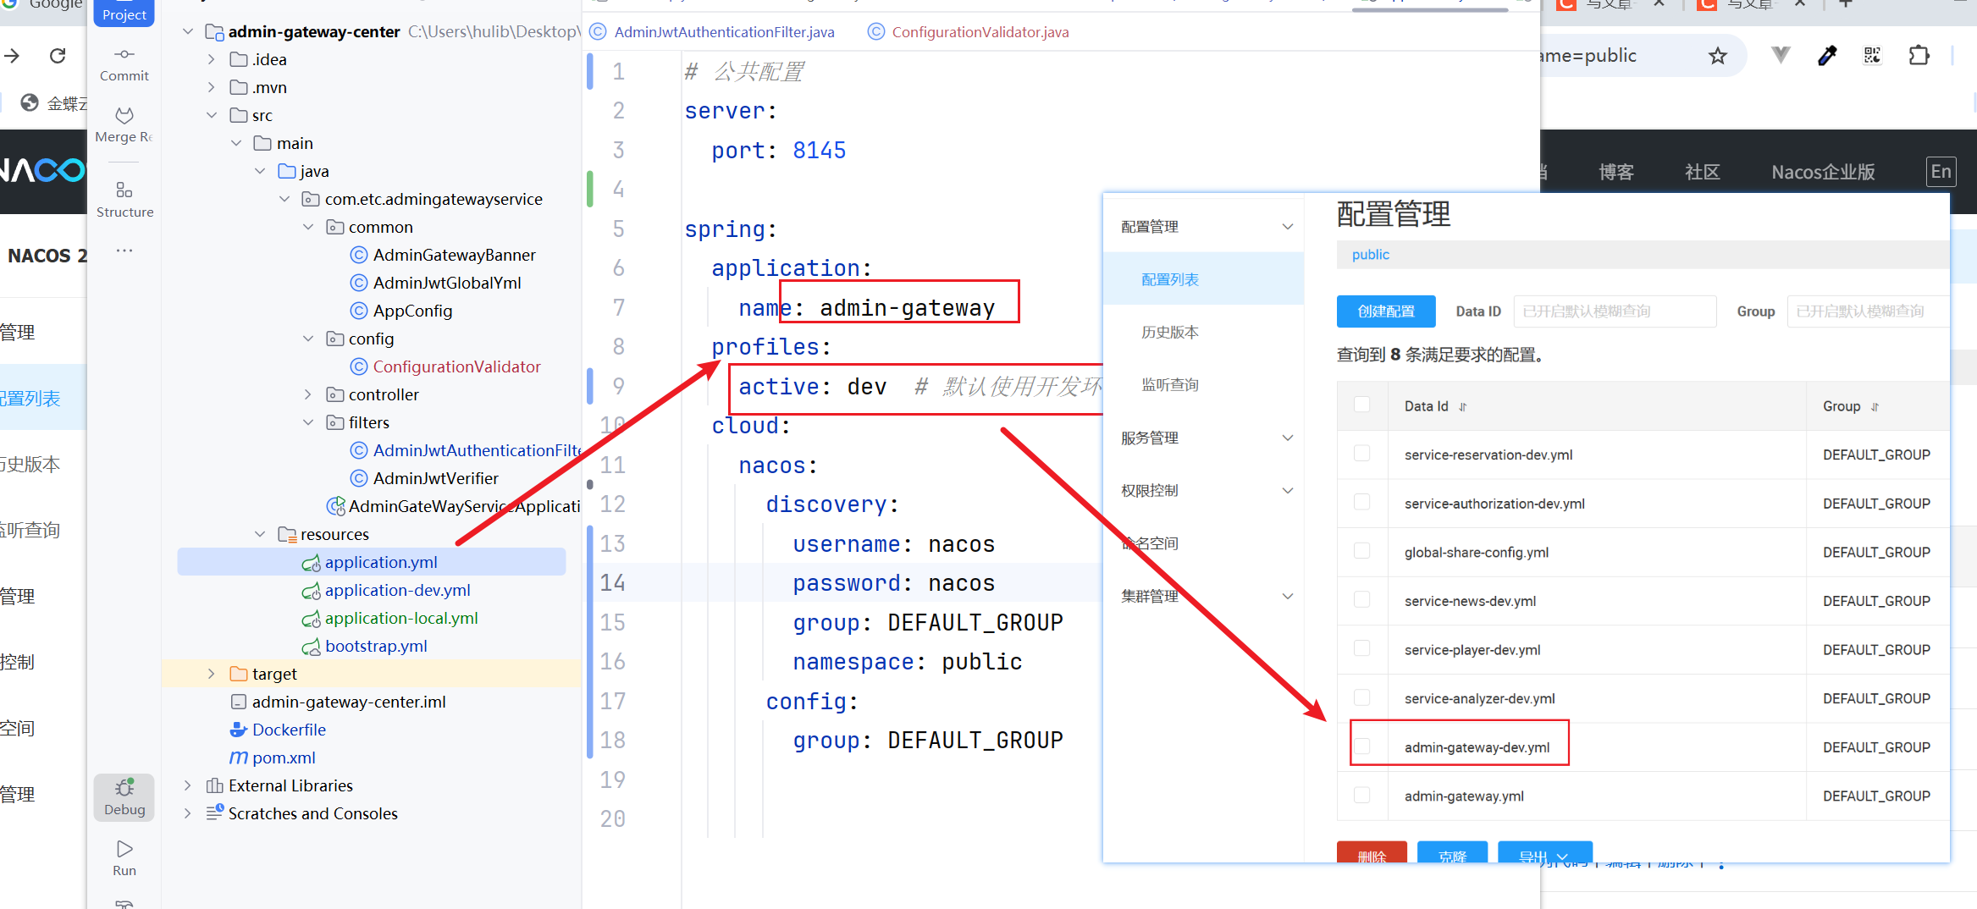Check admin-gateway-dev.yml row checkbox

1361,746
